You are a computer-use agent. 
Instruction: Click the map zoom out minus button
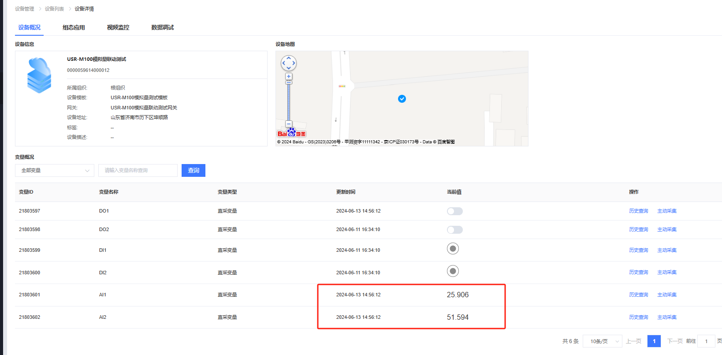pyautogui.click(x=289, y=124)
